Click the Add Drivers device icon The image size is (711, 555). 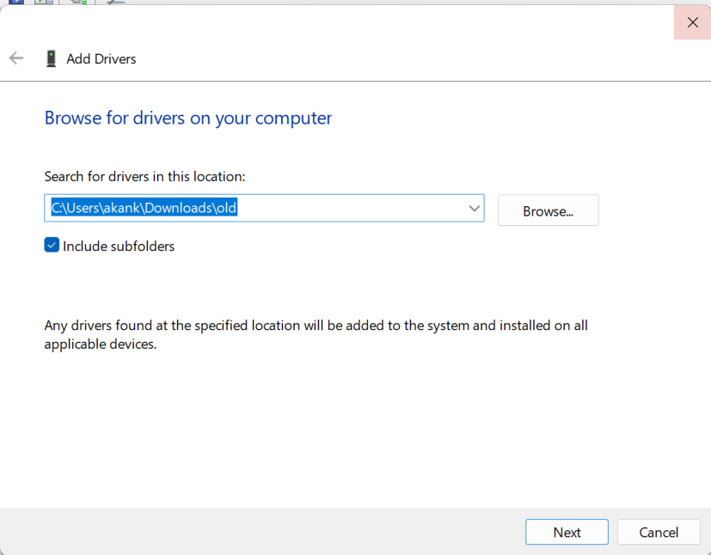52,58
